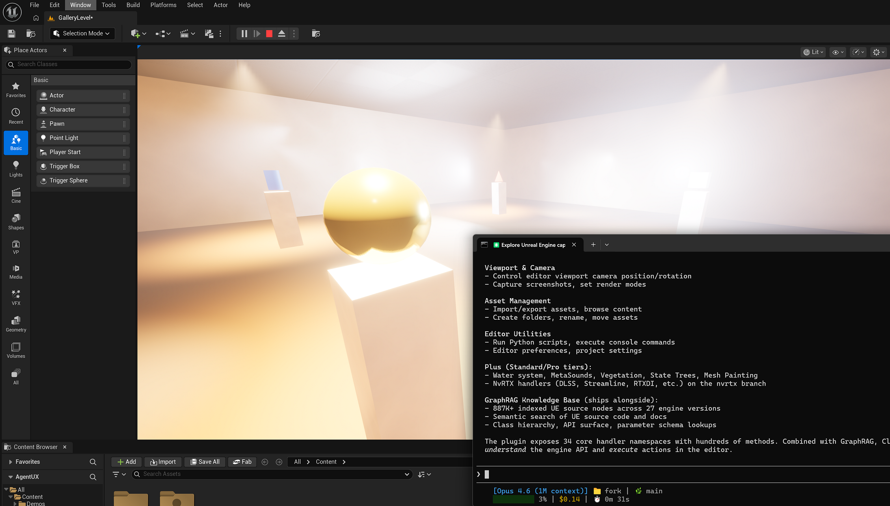Open the Edit menu

click(x=54, y=5)
